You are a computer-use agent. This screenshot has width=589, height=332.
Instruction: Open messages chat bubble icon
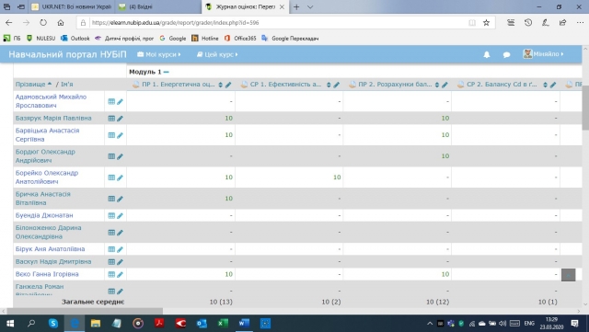(x=506, y=54)
